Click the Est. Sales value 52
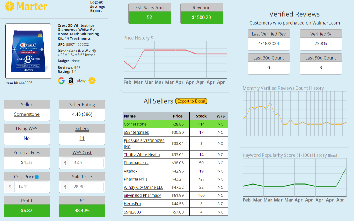354x221 pixels. (x=150, y=17)
